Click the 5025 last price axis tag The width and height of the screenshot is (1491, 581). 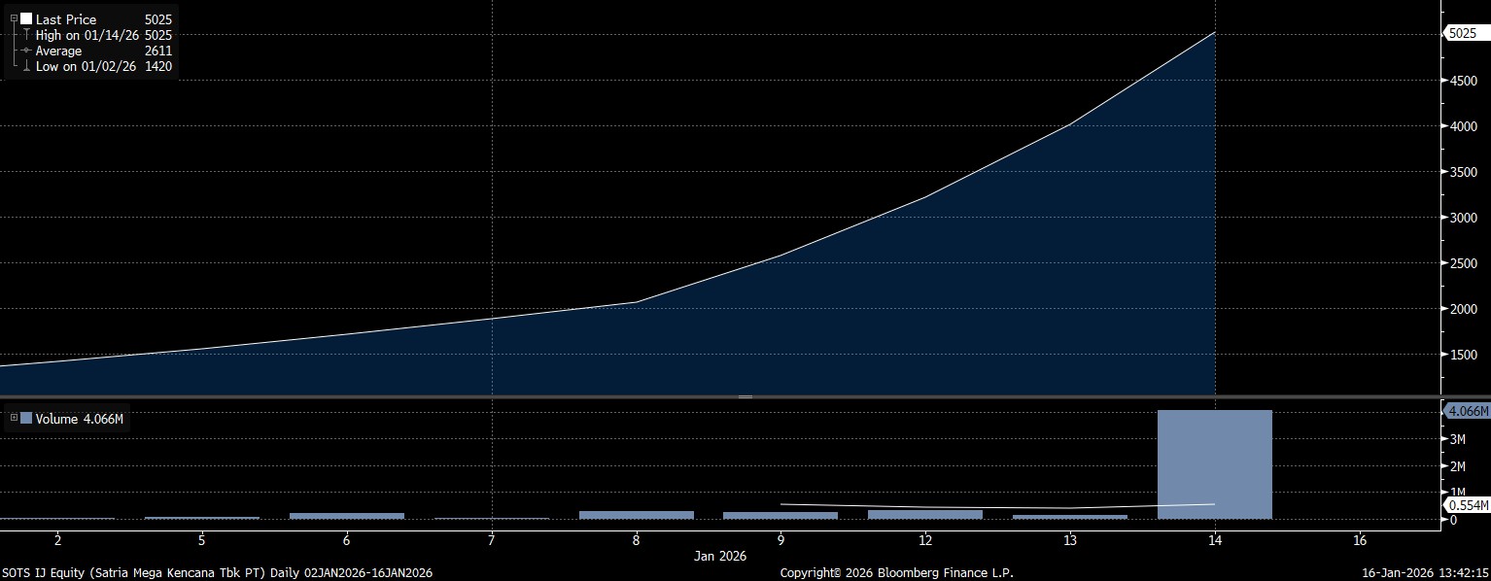[1462, 33]
